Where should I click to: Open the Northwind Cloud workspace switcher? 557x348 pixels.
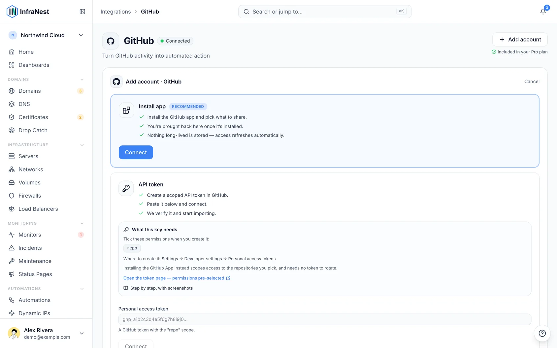46,35
